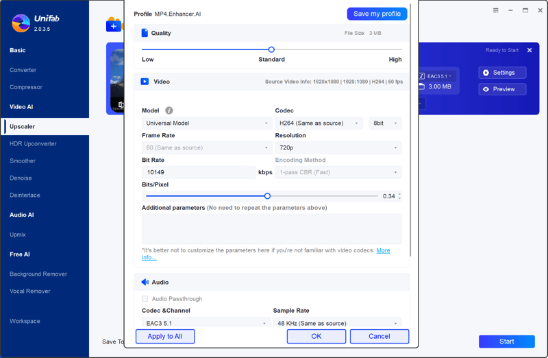Click the Save my profile button
Screen dimensions: 548x358
coord(377,14)
